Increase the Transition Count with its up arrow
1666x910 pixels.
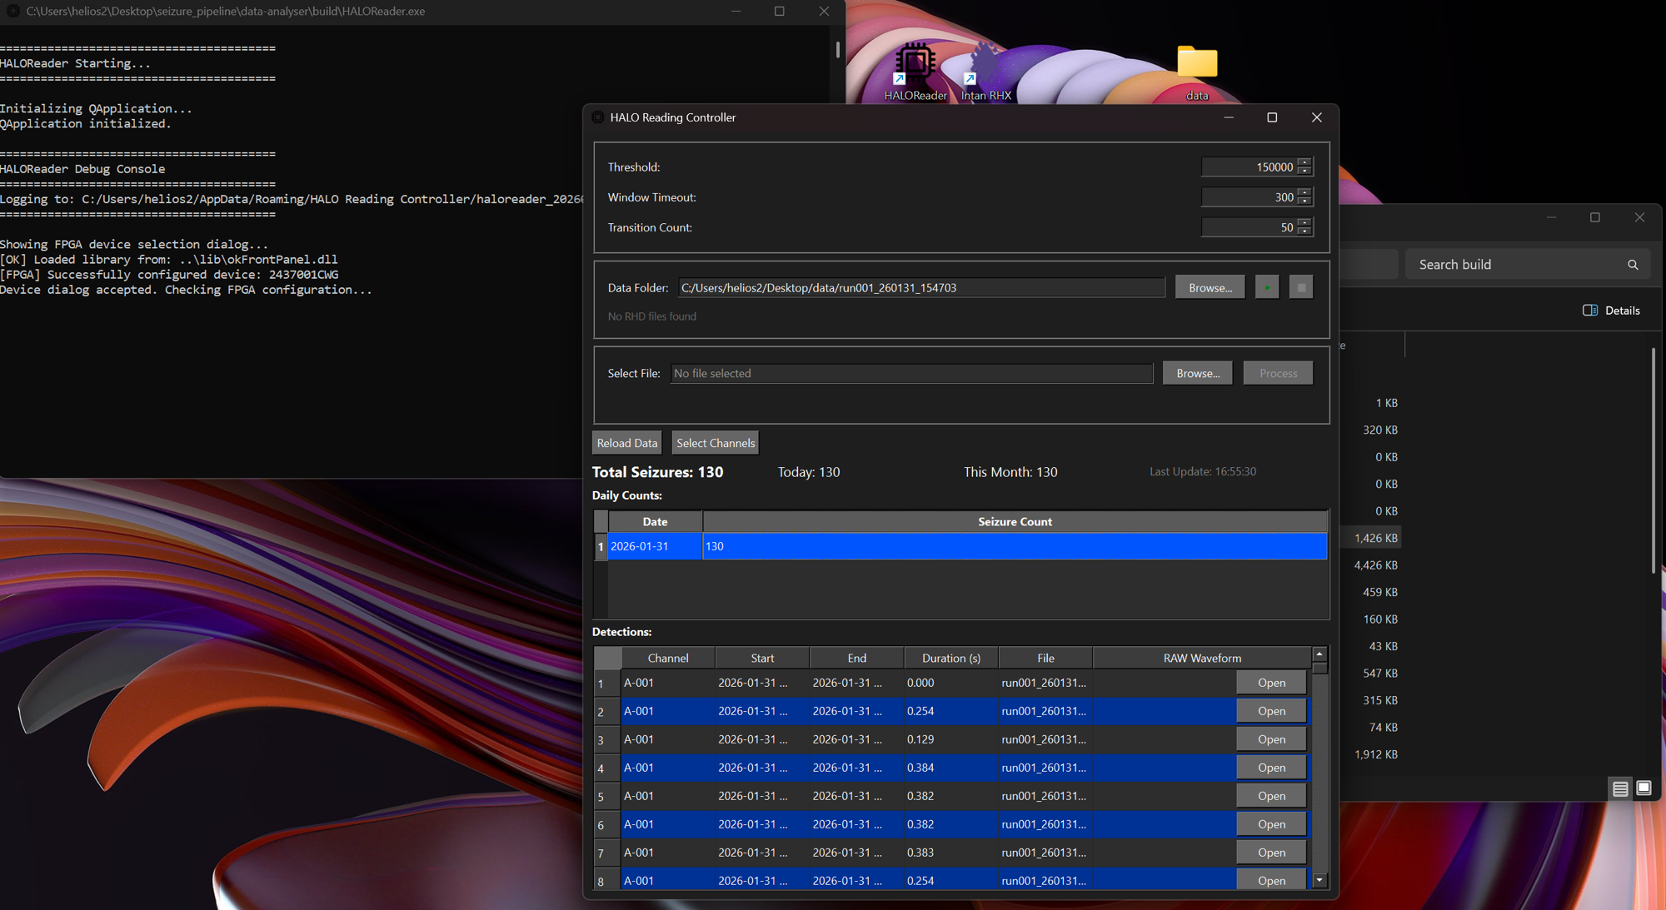[1304, 222]
